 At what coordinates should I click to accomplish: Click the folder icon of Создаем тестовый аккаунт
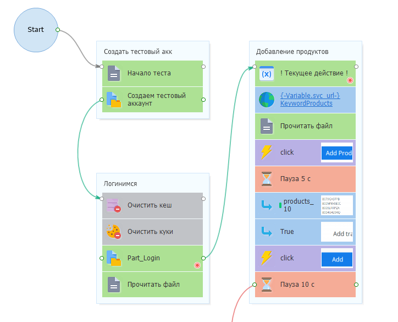pyautogui.click(x=114, y=100)
